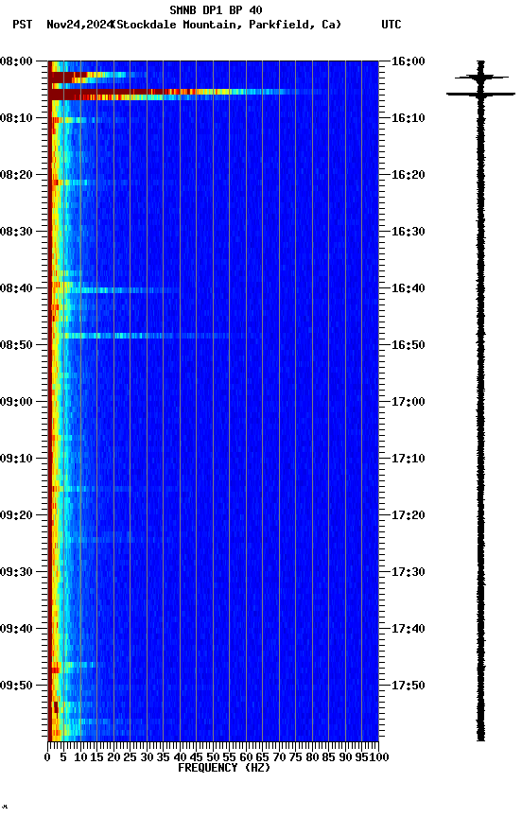This screenshot has height=817, width=522.
Task: Click the 08:10 PST time label
Action: [16, 118]
